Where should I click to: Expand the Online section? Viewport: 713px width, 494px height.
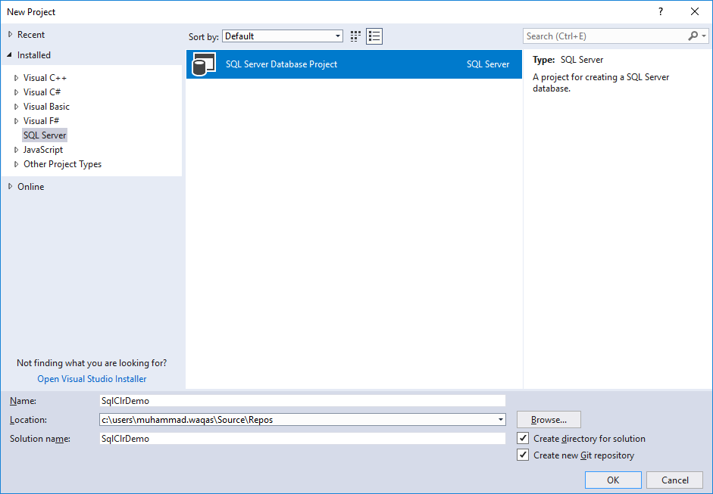point(11,187)
